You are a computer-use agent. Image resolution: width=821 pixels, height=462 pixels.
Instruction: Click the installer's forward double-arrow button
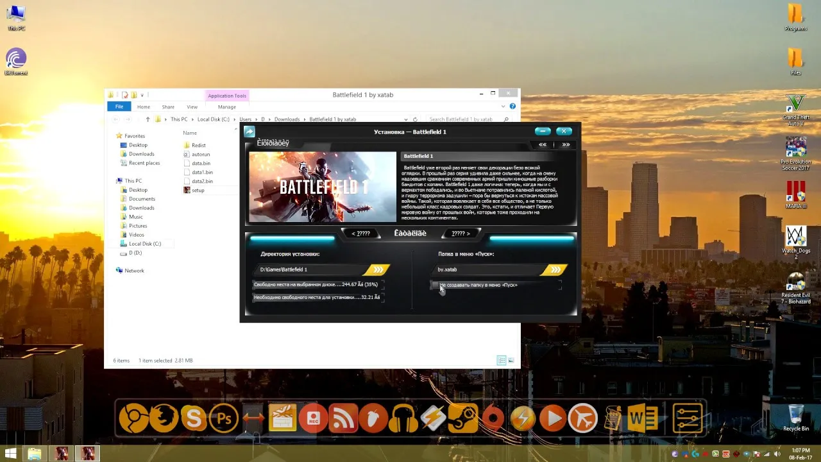566,144
